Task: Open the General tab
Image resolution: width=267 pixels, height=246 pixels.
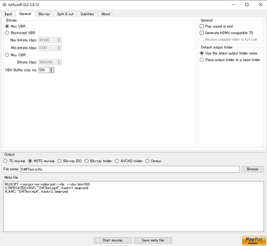Action: 25,14
